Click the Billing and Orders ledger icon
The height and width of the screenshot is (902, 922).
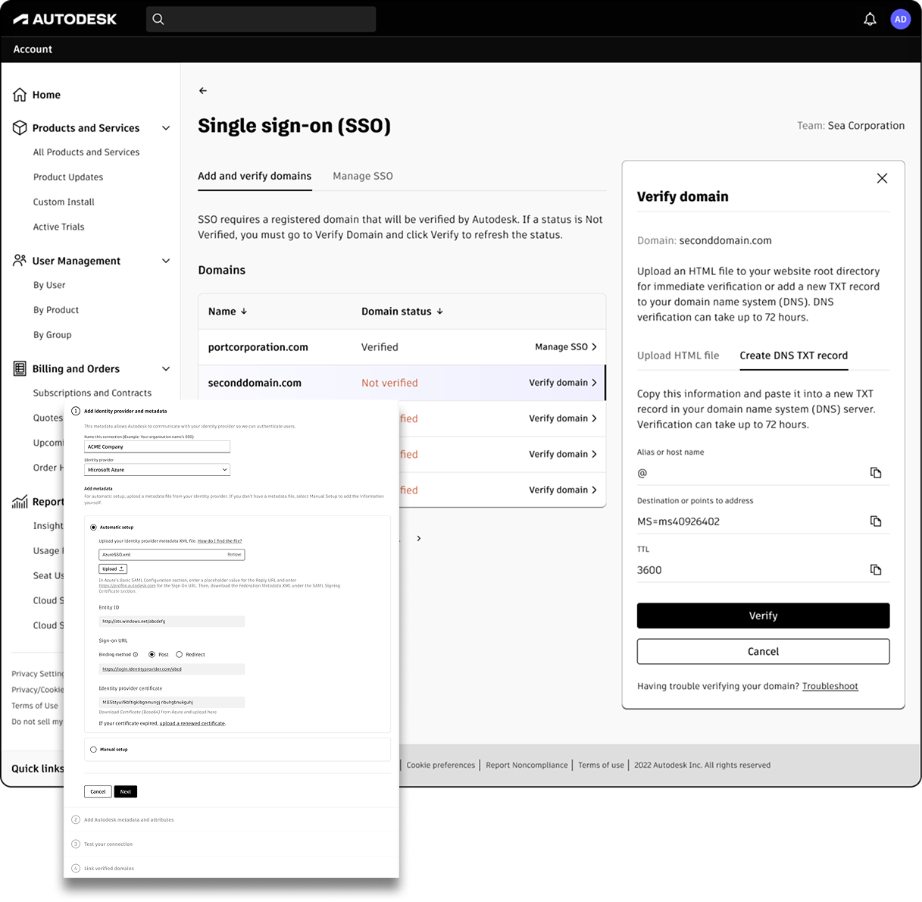[20, 369]
